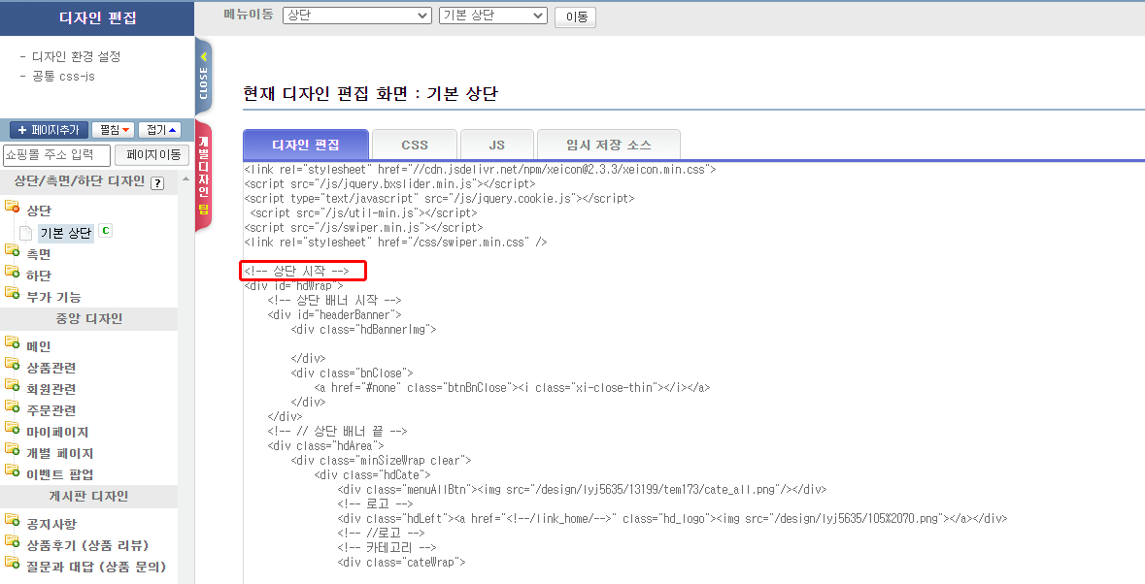Expand the 상품관련 folder icon
Image resolution: width=1145 pixels, height=584 pixels.
click(x=12, y=364)
